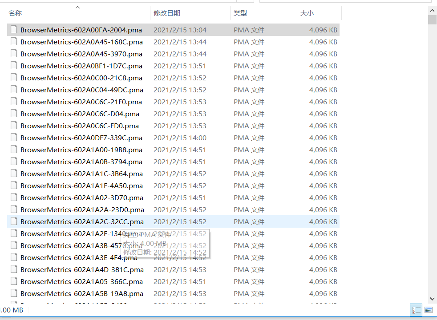
Task: Click file icon of BrowserMetrics-602A0C00-21C8.pma
Action: 13,78
